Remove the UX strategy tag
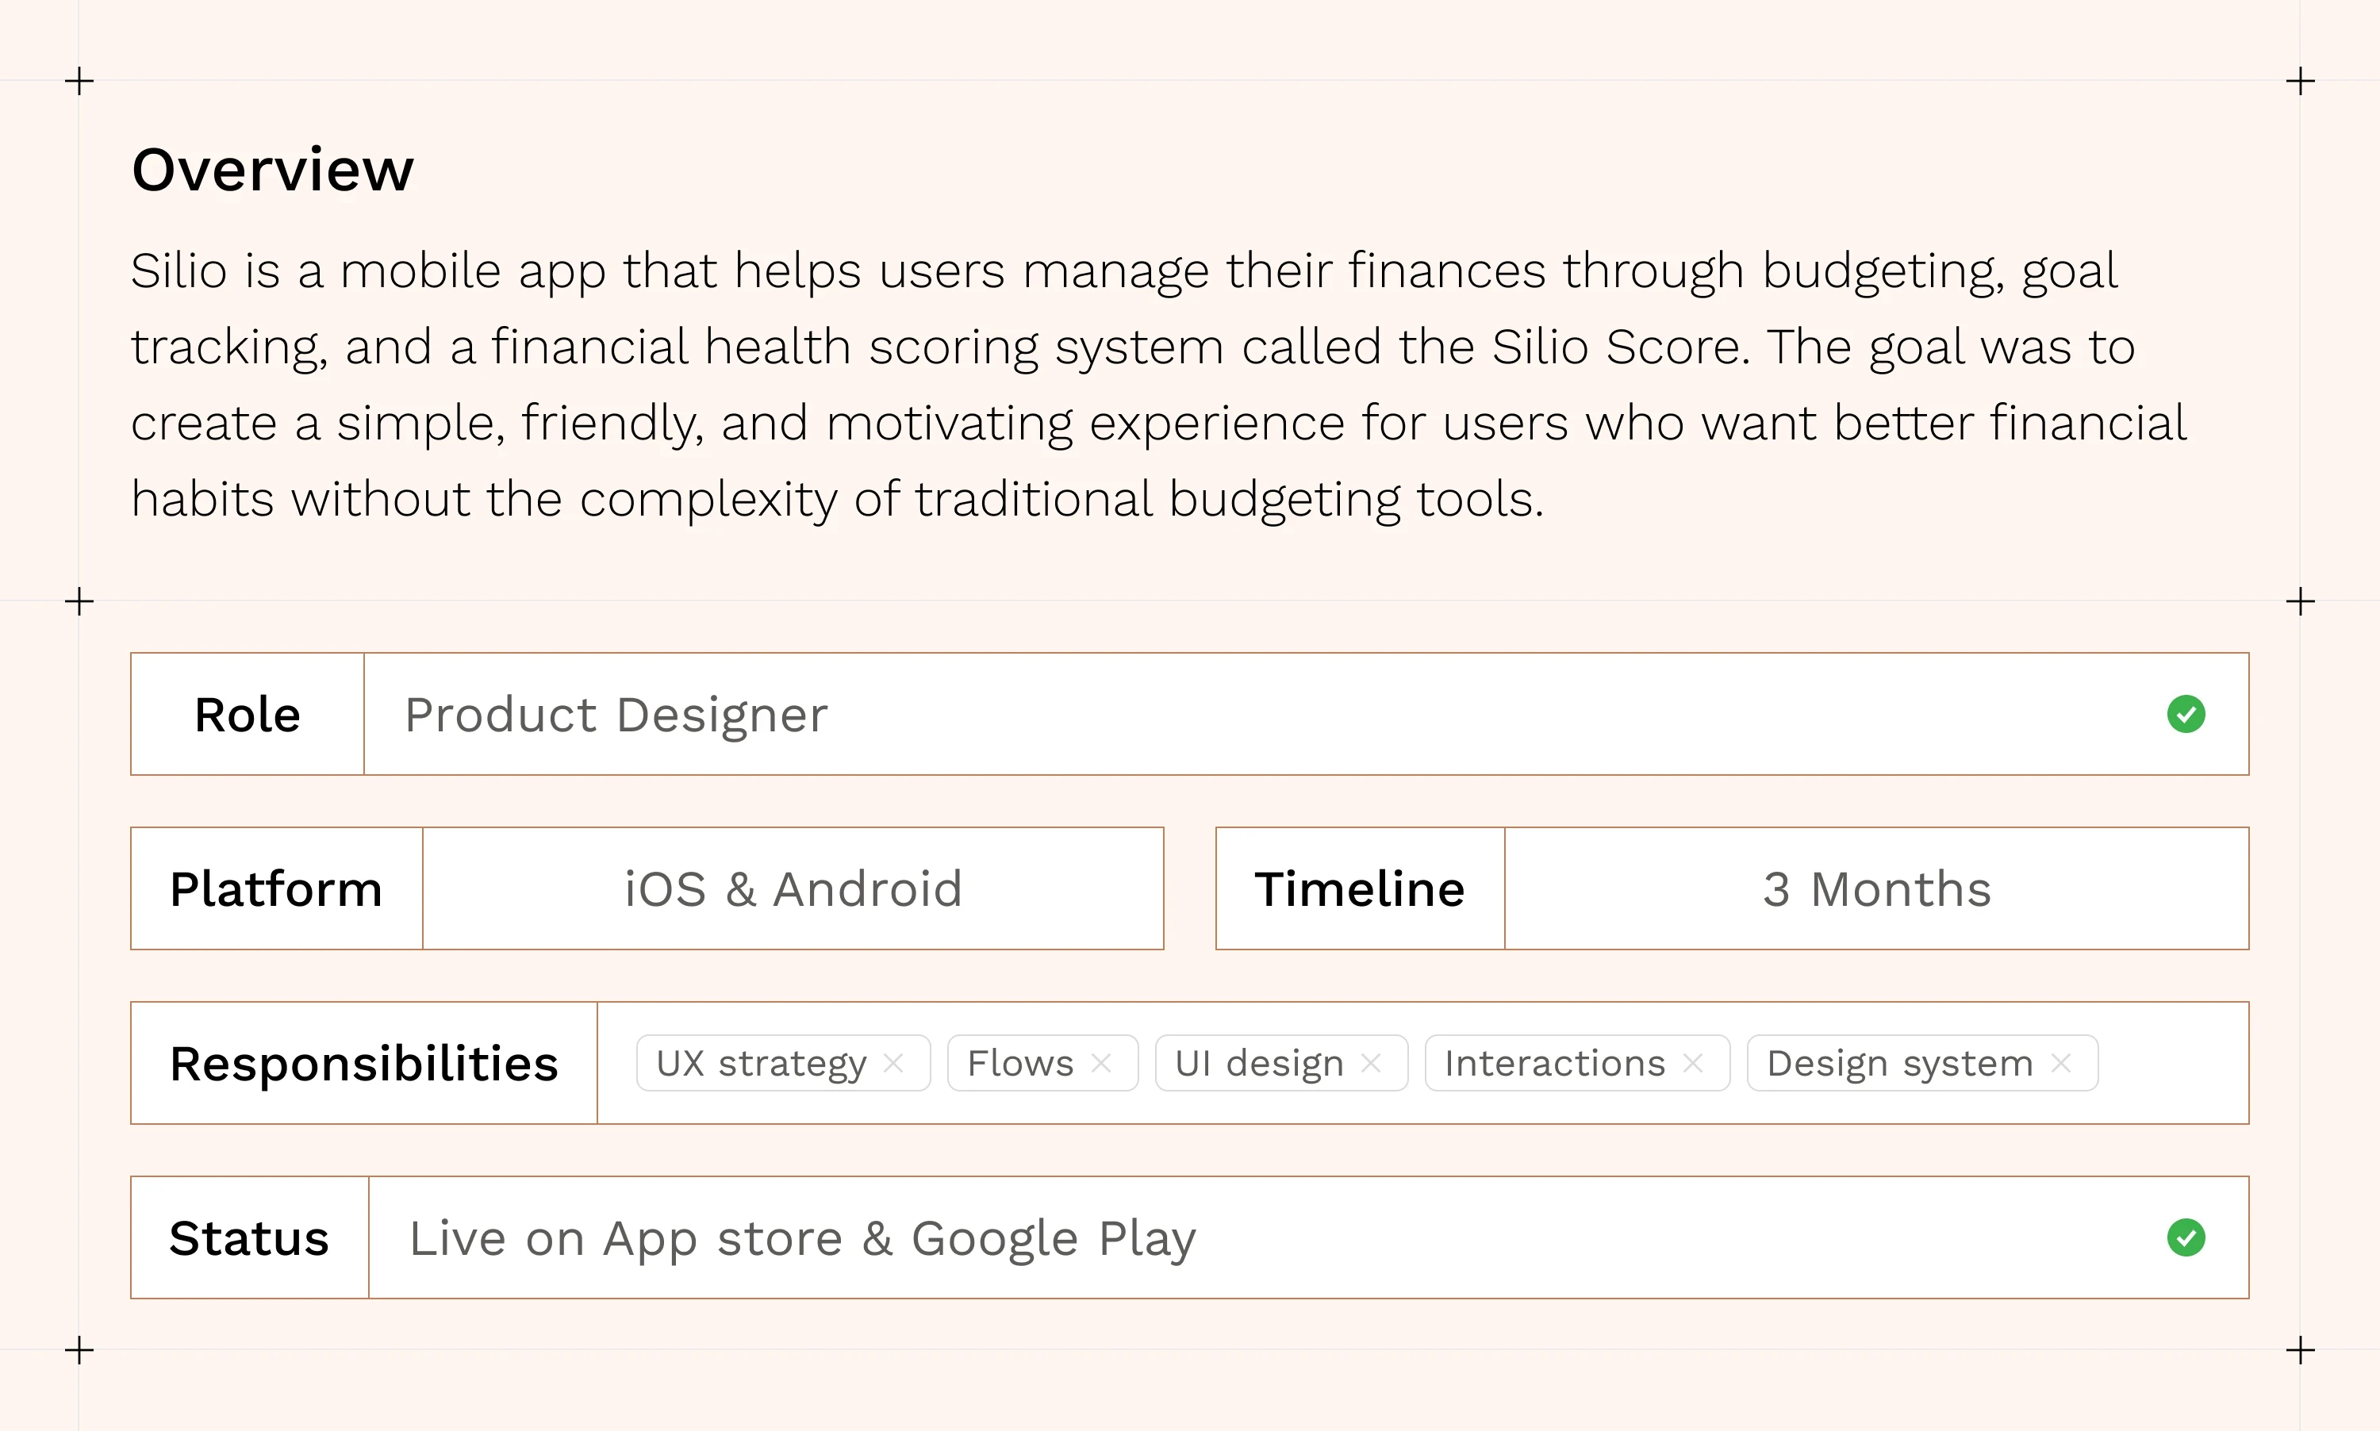The height and width of the screenshot is (1431, 2380). 893,1063
